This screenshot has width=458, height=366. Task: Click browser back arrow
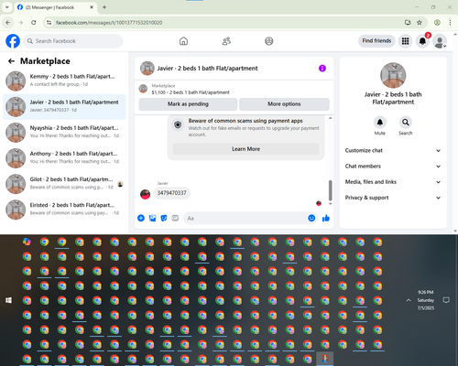click(x=8, y=23)
